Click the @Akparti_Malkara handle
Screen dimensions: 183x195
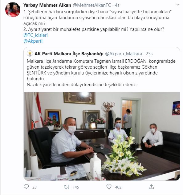(124, 54)
